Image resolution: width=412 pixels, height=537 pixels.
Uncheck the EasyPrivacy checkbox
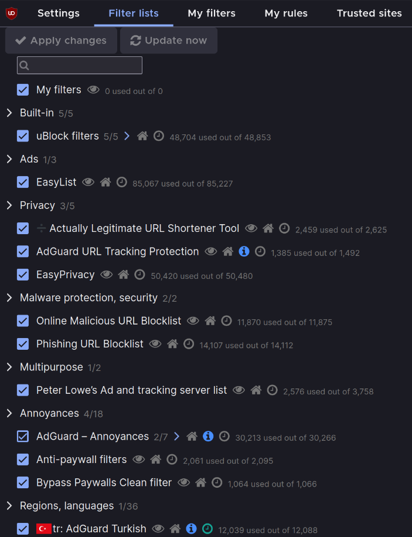click(x=23, y=275)
